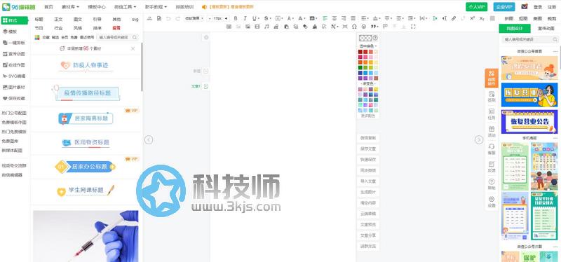Open 帮助 question mark in right sidebar

point(492,184)
